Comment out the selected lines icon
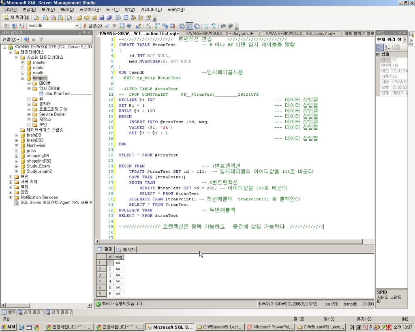Screen dimensions: 415x332 click(206, 26)
